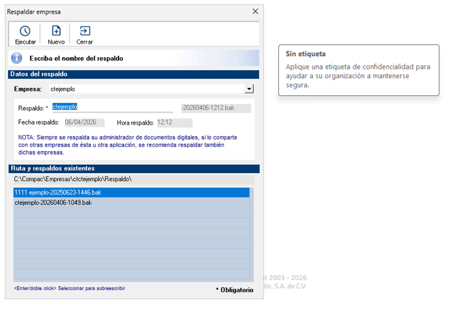Select backup ctejemplo-20260406-1049.bak
Screen dimensions: 456x312
[131, 202]
